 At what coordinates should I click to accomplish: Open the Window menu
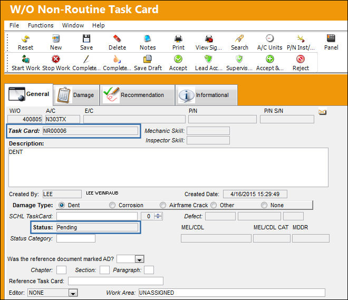(x=73, y=25)
